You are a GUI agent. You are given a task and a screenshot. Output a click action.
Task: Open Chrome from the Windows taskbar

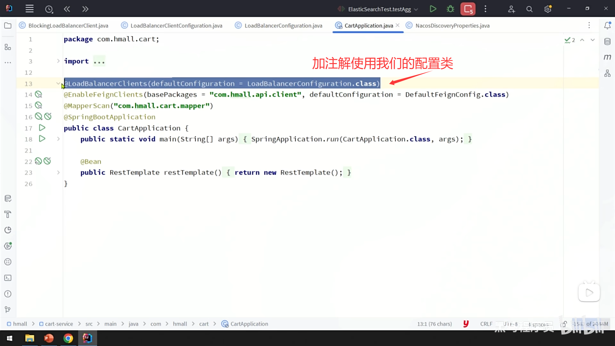(68, 338)
